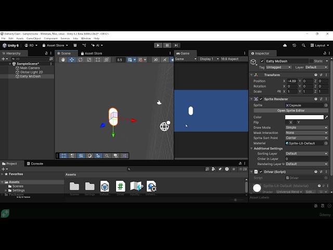Switch to the Console tab
The height and width of the screenshot is (250, 333).
tap(35, 164)
